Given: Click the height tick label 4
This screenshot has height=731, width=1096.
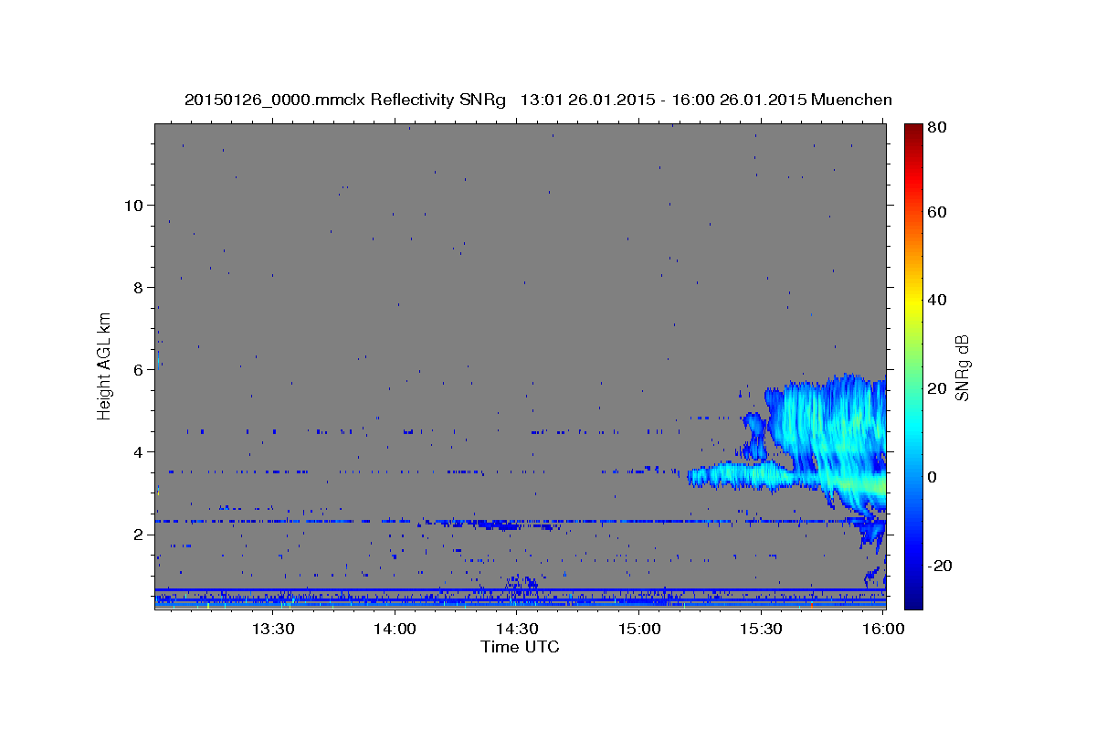Looking at the screenshot, I should [x=140, y=451].
